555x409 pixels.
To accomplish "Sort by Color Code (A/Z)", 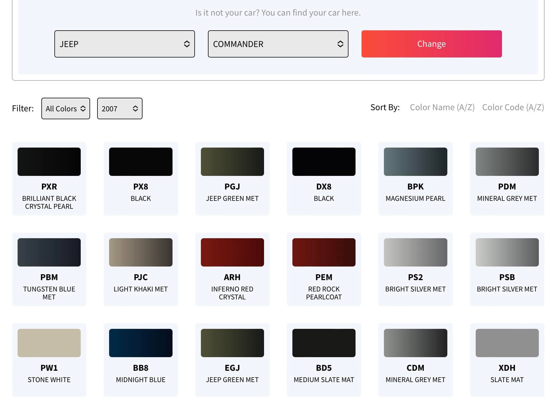I will click(513, 107).
